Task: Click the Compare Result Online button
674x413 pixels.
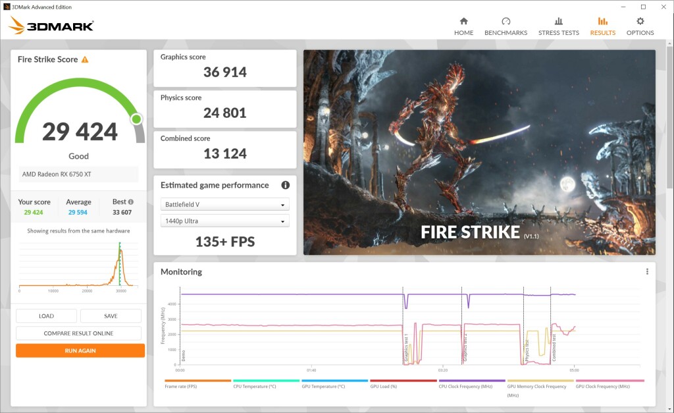Action: tap(78, 333)
